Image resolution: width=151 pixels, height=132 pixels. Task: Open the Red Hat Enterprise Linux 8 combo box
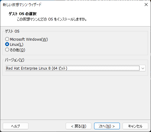coord(75,68)
